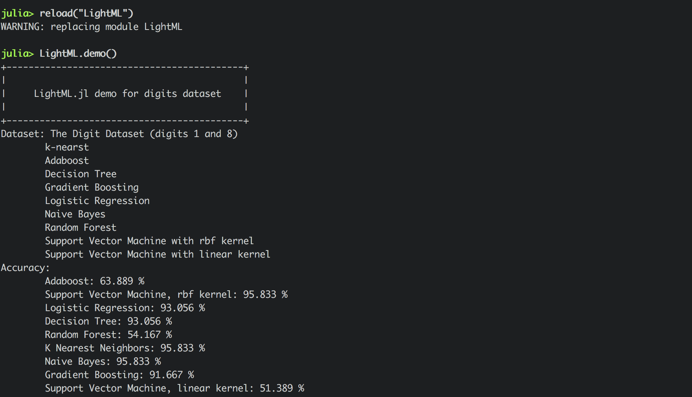Click the WARNING: replacing module line
Viewport: 692px width, 397px height.
[92, 27]
